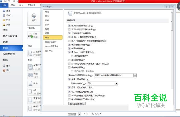This screenshot has width=180, height=117.
Task: Toggle 用 Ctrl + 单击跟踪超链接(H) checkbox
Action: pos(69,37)
